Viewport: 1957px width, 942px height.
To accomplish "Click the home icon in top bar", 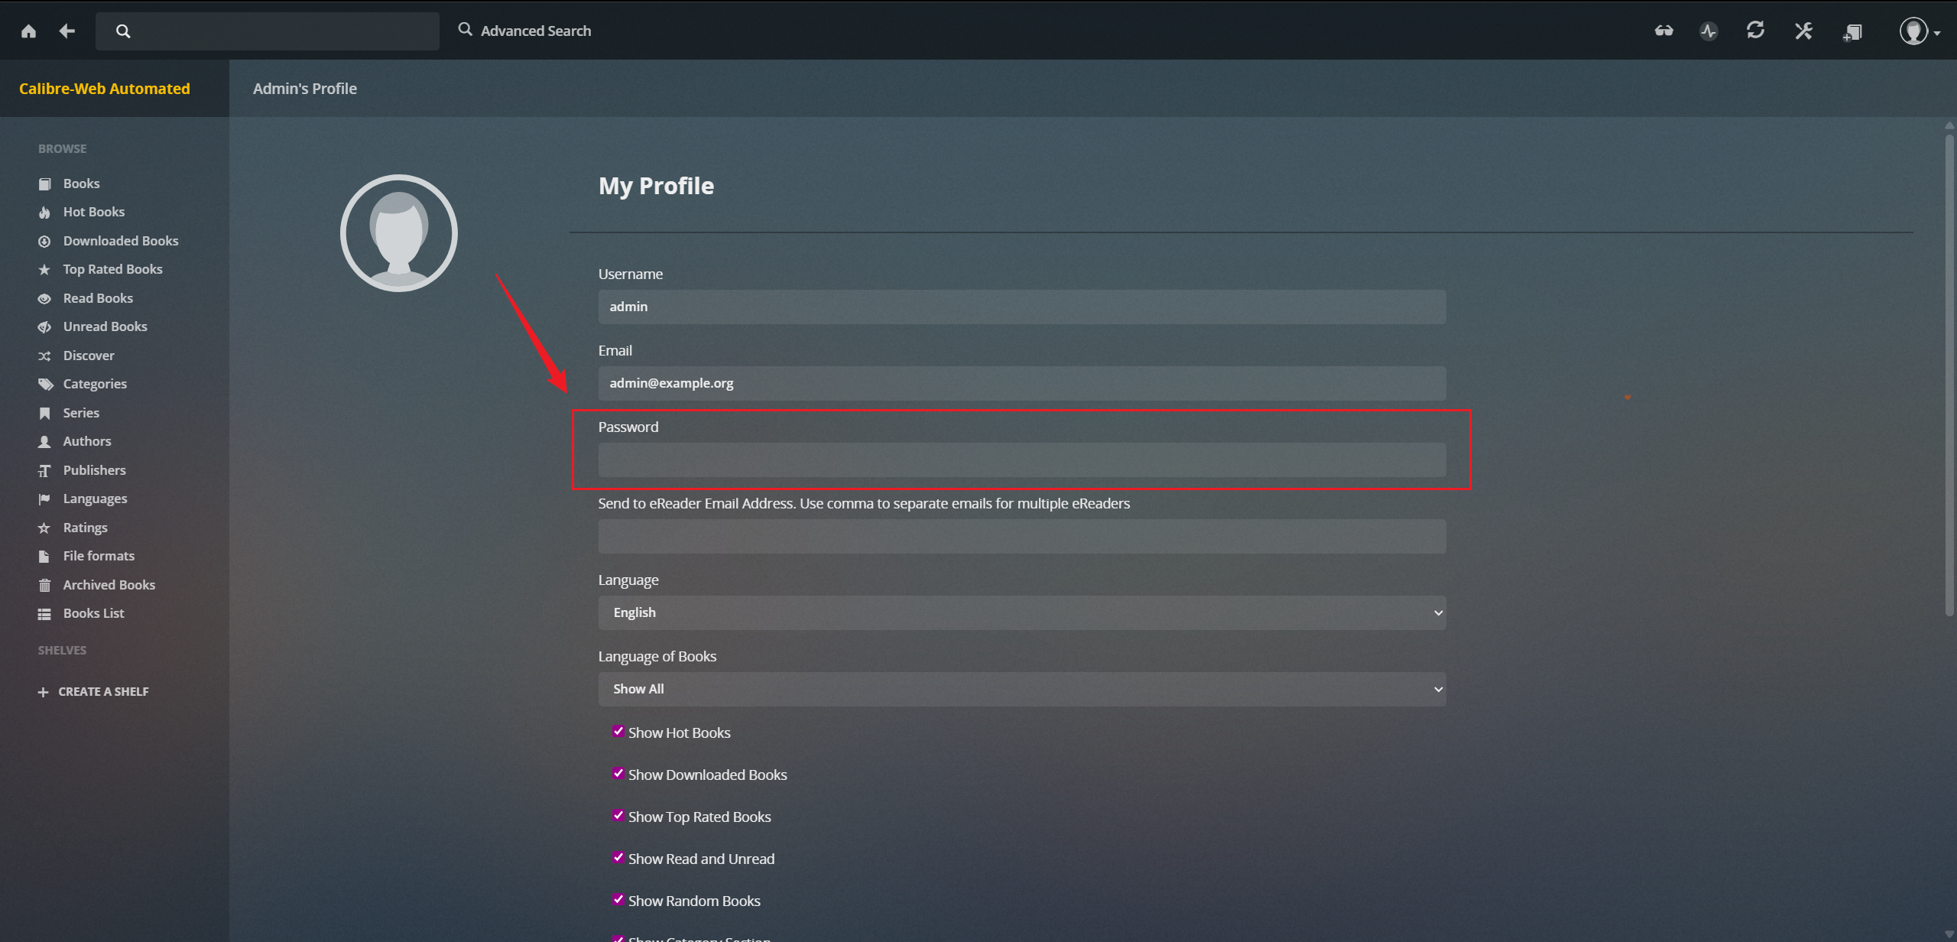I will tap(28, 31).
